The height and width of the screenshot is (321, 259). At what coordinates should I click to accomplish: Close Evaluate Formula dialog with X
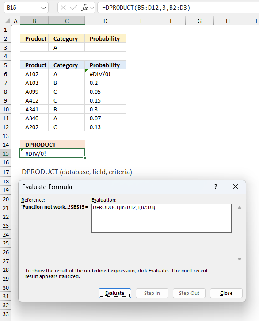coord(236,187)
